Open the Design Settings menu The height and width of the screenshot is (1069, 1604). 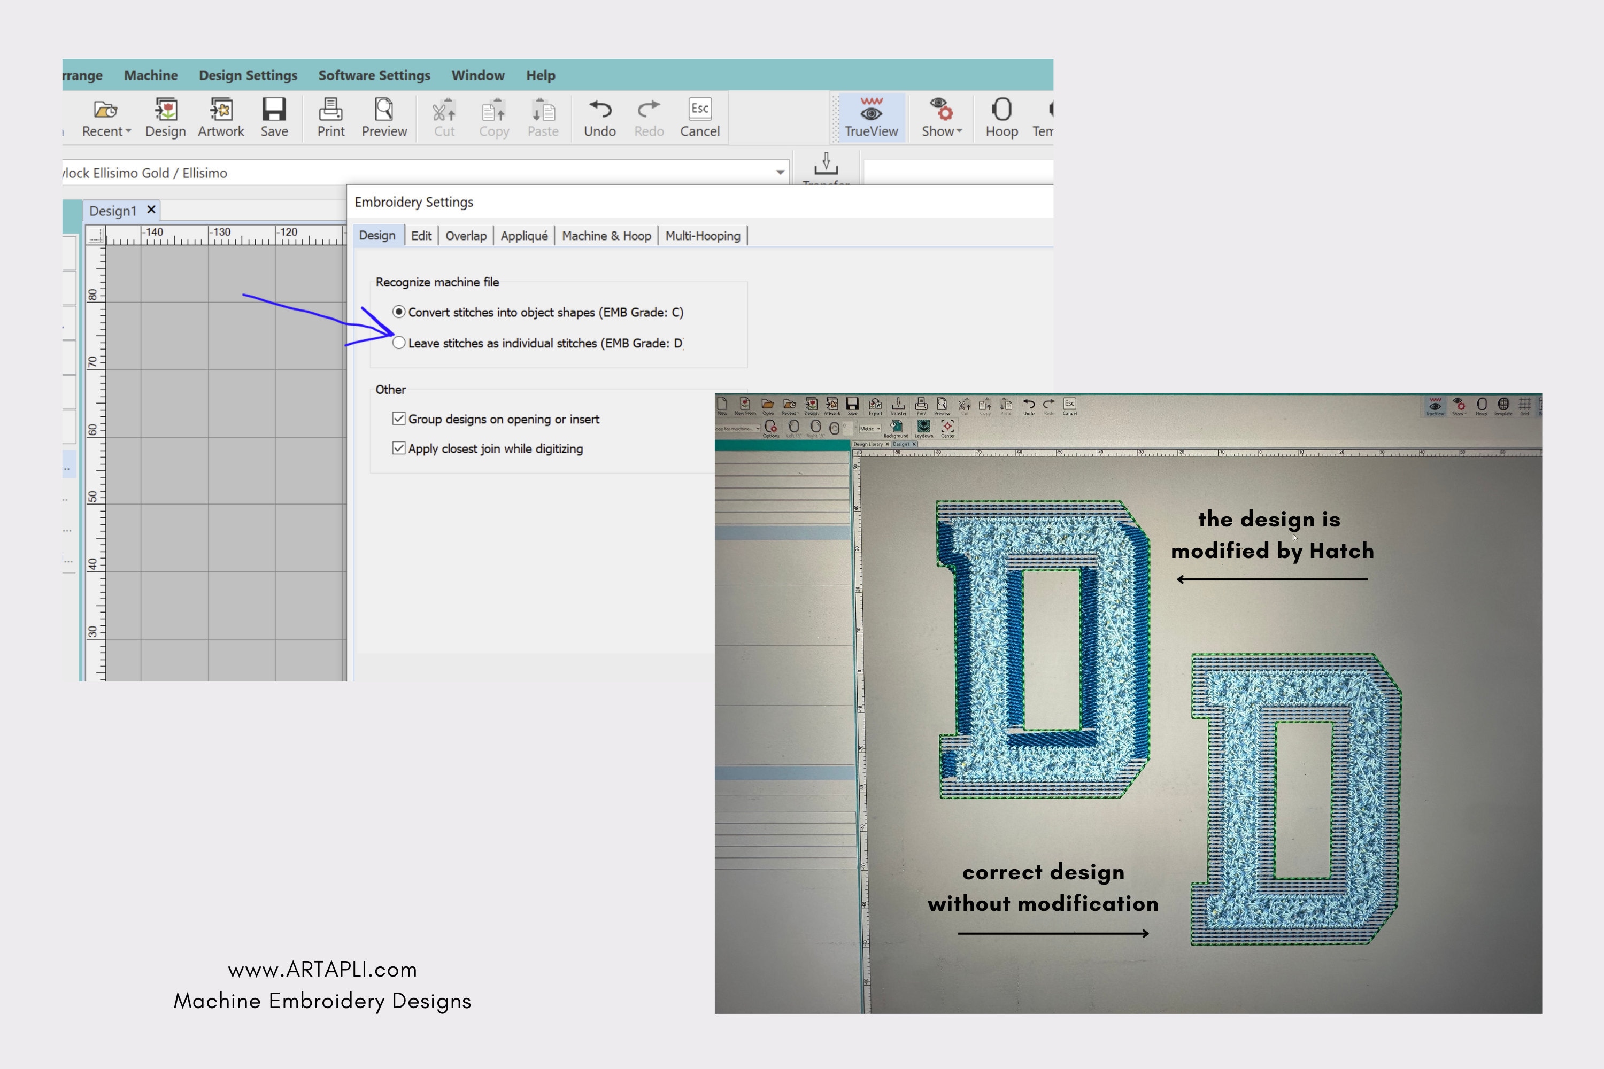click(x=248, y=75)
